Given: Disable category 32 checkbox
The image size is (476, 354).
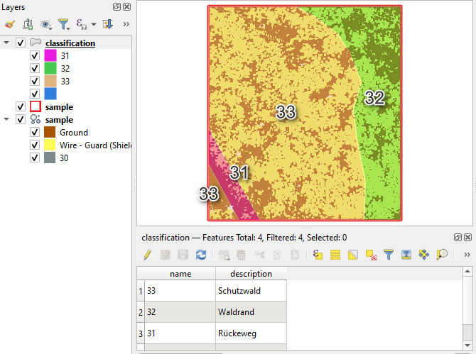Looking at the screenshot, I should tap(35, 69).
